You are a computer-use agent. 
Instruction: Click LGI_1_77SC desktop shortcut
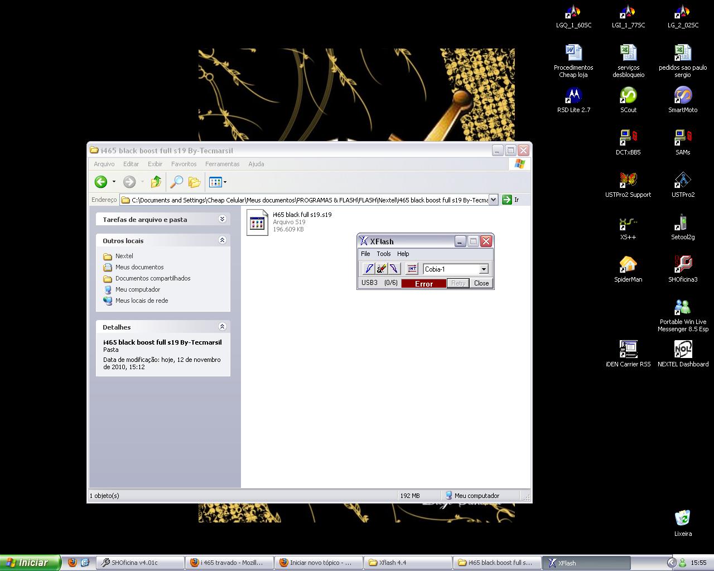[628, 17]
